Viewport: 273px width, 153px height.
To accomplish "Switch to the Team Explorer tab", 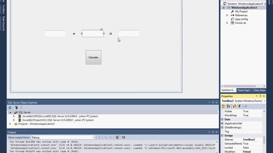I will [x=244, y=90].
